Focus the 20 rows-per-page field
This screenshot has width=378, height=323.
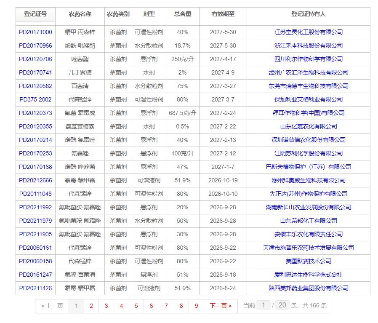pos(282,305)
